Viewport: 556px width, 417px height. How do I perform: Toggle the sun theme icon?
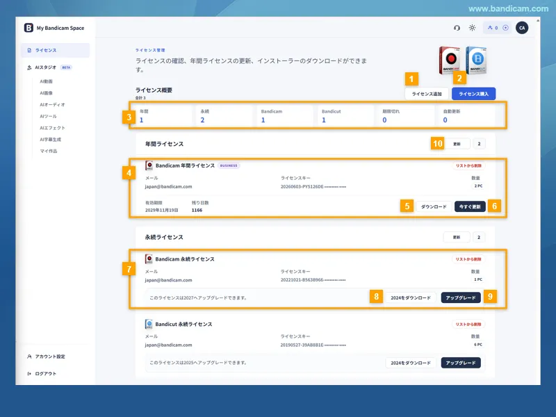point(472,28)
